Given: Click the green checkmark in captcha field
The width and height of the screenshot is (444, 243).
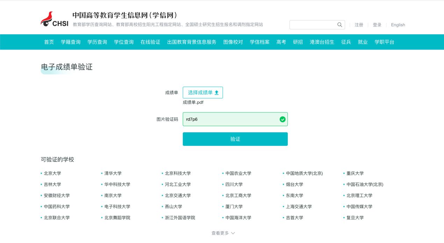Looking at the screenshot, I should click(x=282, y=119).
